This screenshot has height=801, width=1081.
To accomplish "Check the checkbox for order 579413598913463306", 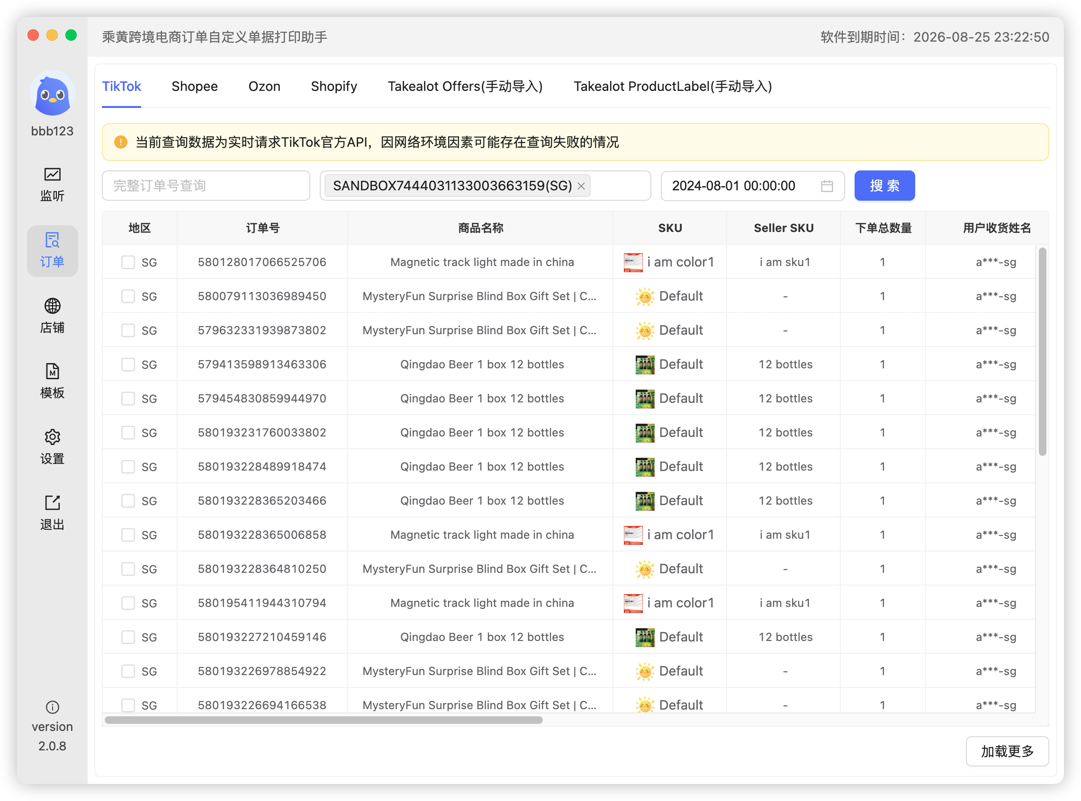I will coord(127,364).
